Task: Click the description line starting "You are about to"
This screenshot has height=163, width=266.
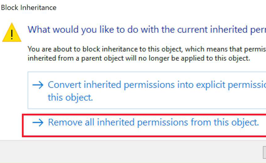Action: coord(144,49)
